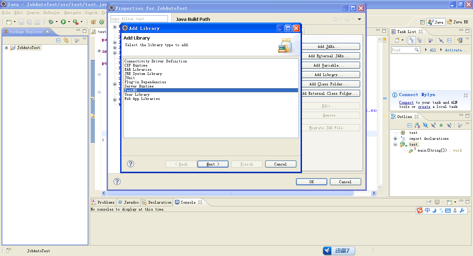Click Synchronize Changed icon in Task List
473x256 pixels.
460,40
